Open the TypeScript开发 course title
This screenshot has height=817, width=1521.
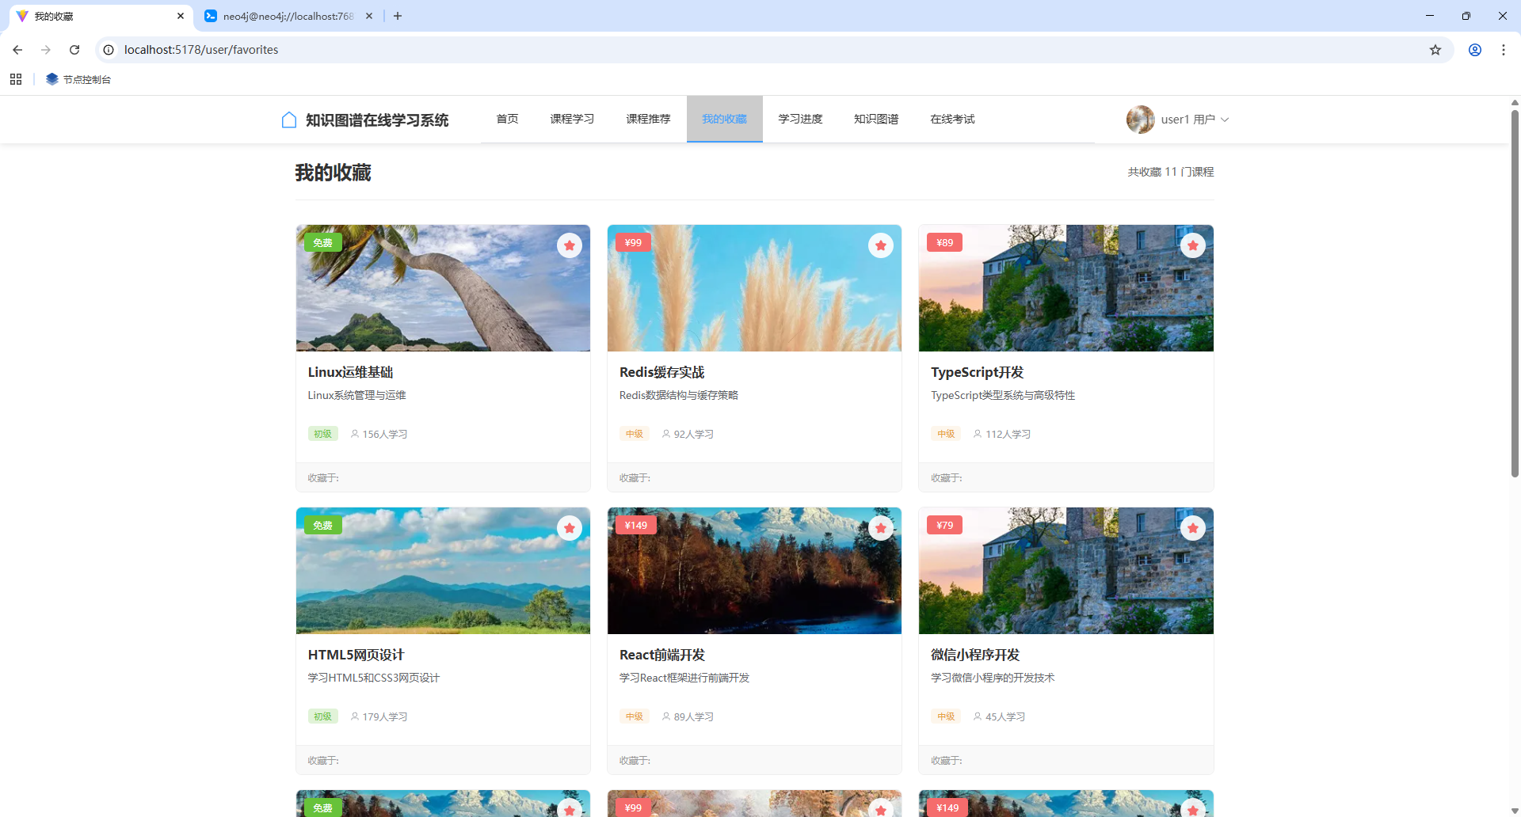[x=977, y=372]
